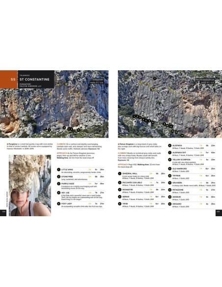Click the route 7 marker high on the Falcon Kingdom photo
Screen dimensions: 222x287
click(x=155, y=79)
